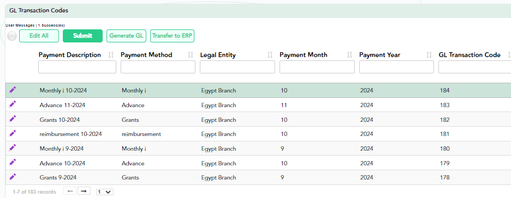This screenshot has height=198, width=511.
Task: Select cell 'Grants 10-2024'
Action: point(60,120)
